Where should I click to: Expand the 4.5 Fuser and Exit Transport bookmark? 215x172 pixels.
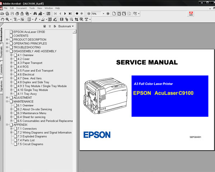point(11,71)
